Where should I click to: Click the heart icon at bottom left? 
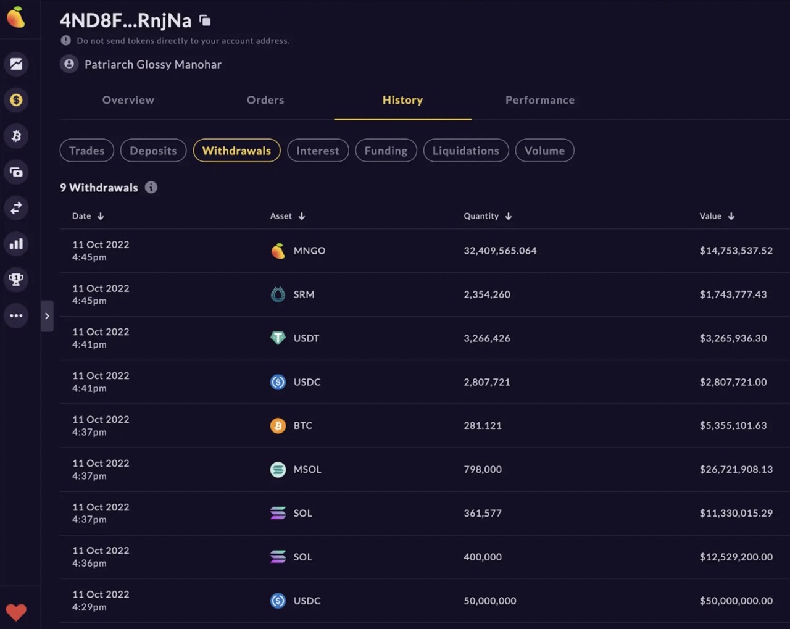(16, 612)
